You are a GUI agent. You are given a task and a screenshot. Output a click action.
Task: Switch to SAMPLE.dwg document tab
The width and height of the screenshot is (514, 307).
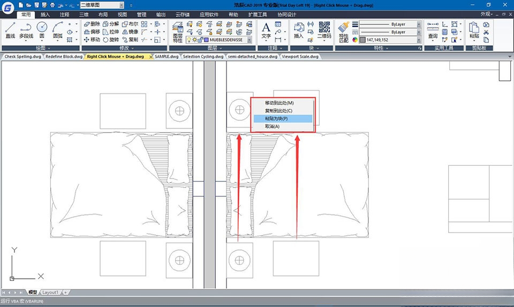(x=167, y=57)
